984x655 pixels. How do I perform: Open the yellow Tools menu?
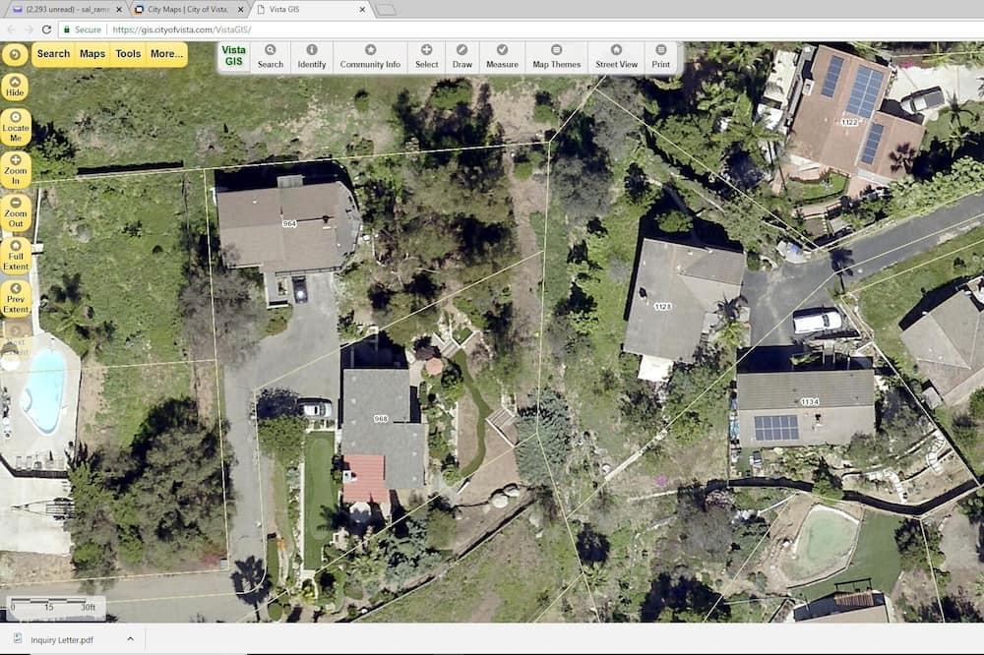coord(128,54)
